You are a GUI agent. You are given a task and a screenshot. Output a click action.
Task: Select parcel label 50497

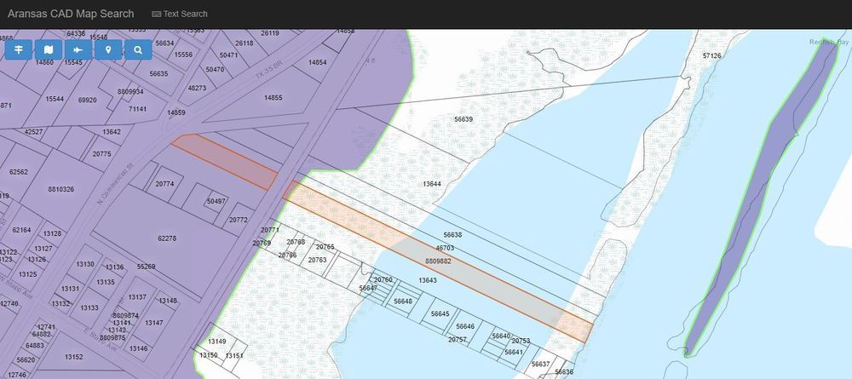tap(216, 202)
